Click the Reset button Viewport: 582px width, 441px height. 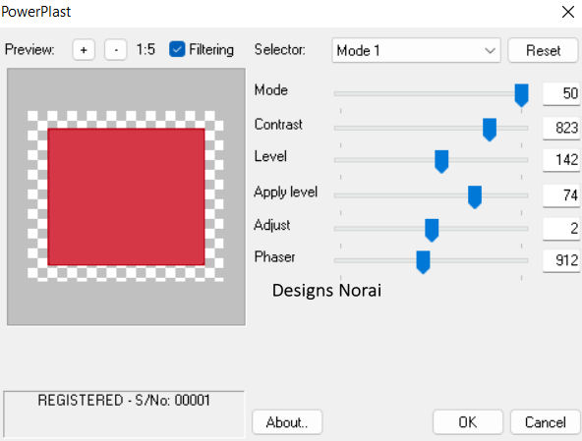coord(543,50)
